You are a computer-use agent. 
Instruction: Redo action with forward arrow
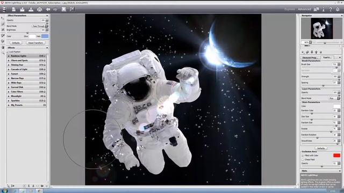tap(55, 9)
